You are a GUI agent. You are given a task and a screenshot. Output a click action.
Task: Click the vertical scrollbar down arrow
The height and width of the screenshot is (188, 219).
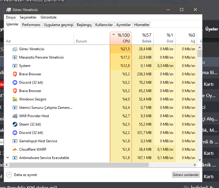click(200, 160)
